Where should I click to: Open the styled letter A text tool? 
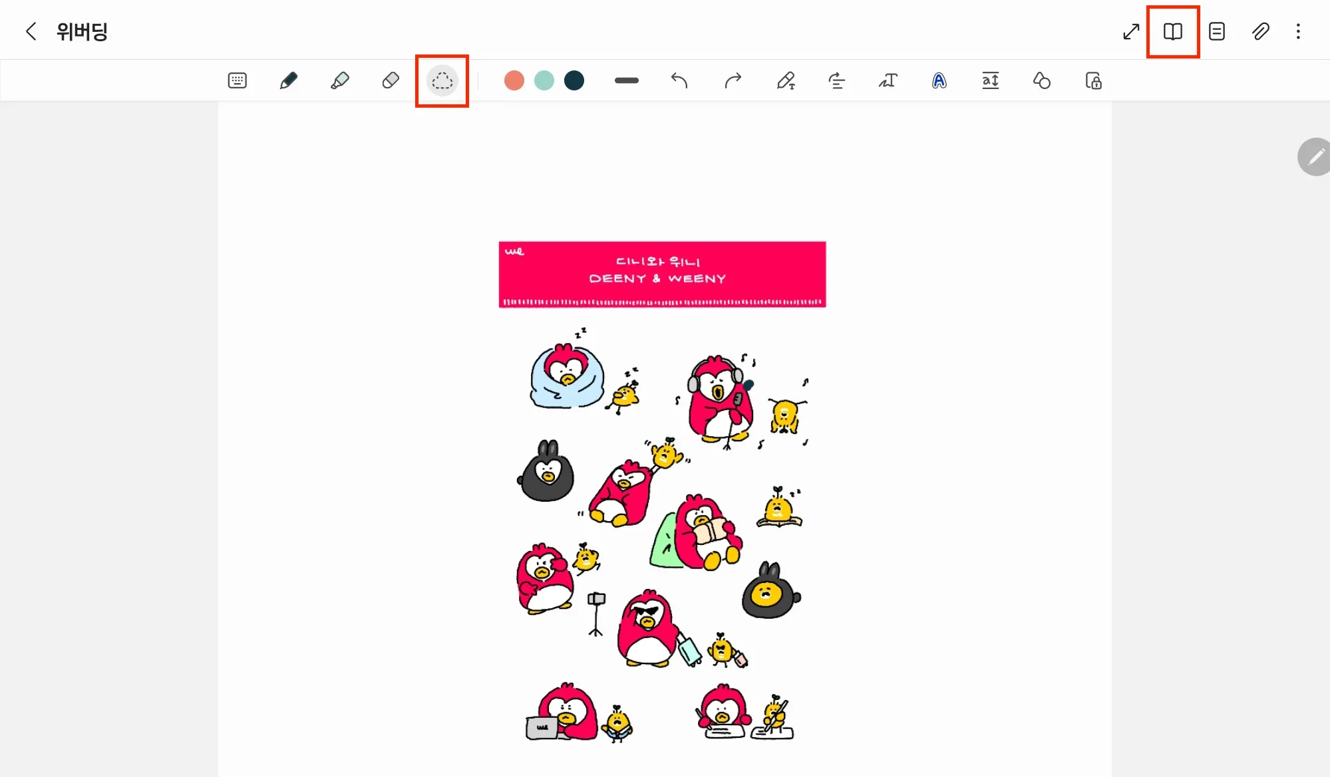click(939, 80)
